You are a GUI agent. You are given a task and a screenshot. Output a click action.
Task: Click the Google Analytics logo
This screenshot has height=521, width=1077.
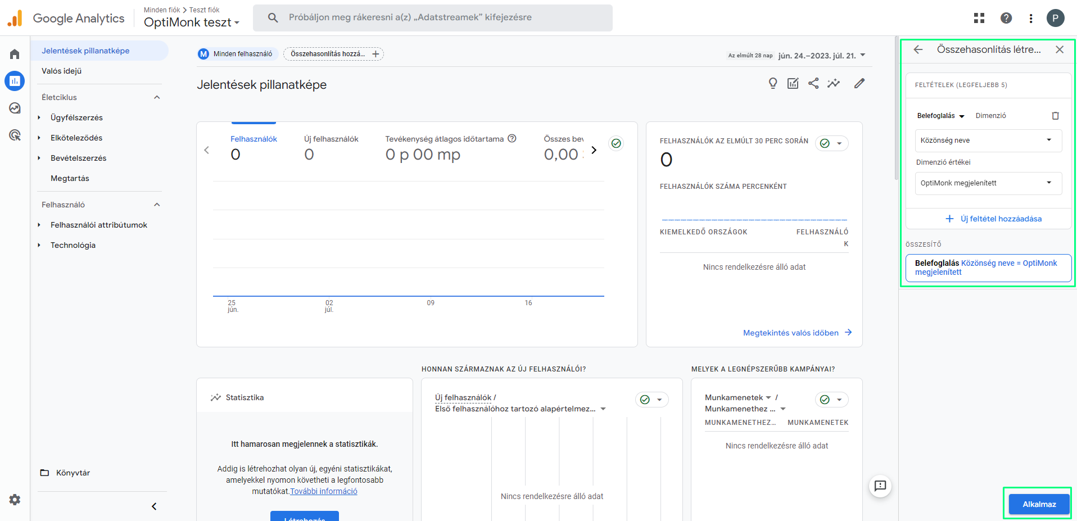(x=66, y=18)
